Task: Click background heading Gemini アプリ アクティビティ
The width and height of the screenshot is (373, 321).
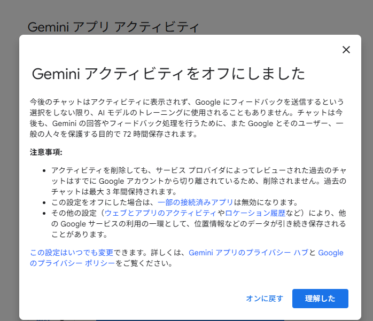Action: 113,27
